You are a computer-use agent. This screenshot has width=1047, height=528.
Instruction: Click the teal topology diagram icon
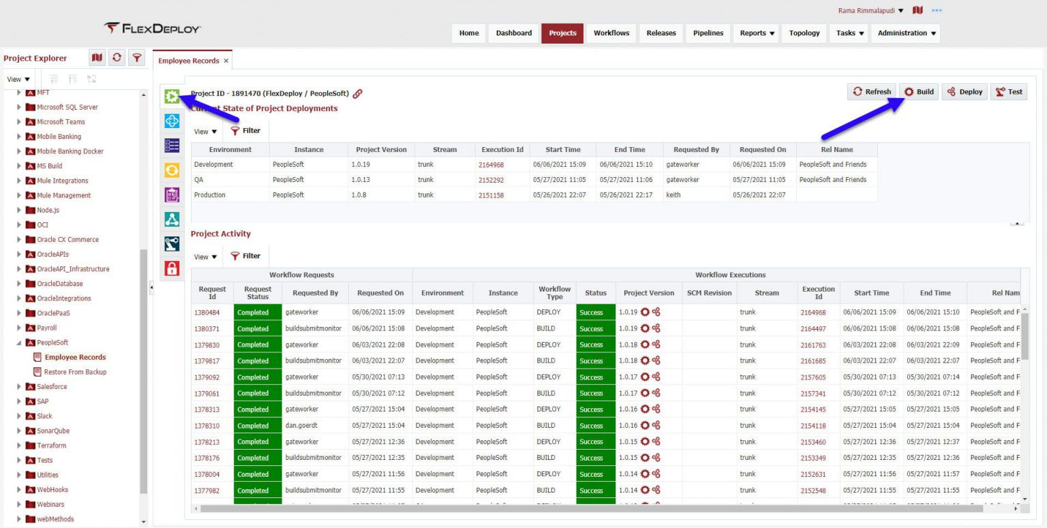coord(171,218)
